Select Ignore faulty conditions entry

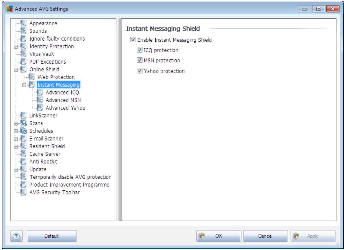[57, 39]
